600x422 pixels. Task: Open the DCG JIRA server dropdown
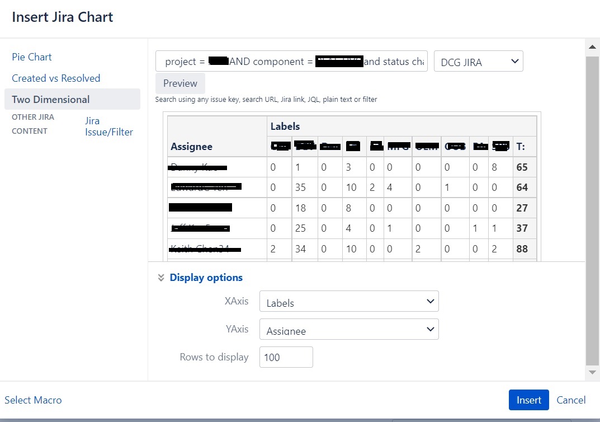click(x=478, y=61)
